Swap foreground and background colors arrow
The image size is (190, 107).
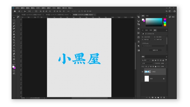point(15,65)
